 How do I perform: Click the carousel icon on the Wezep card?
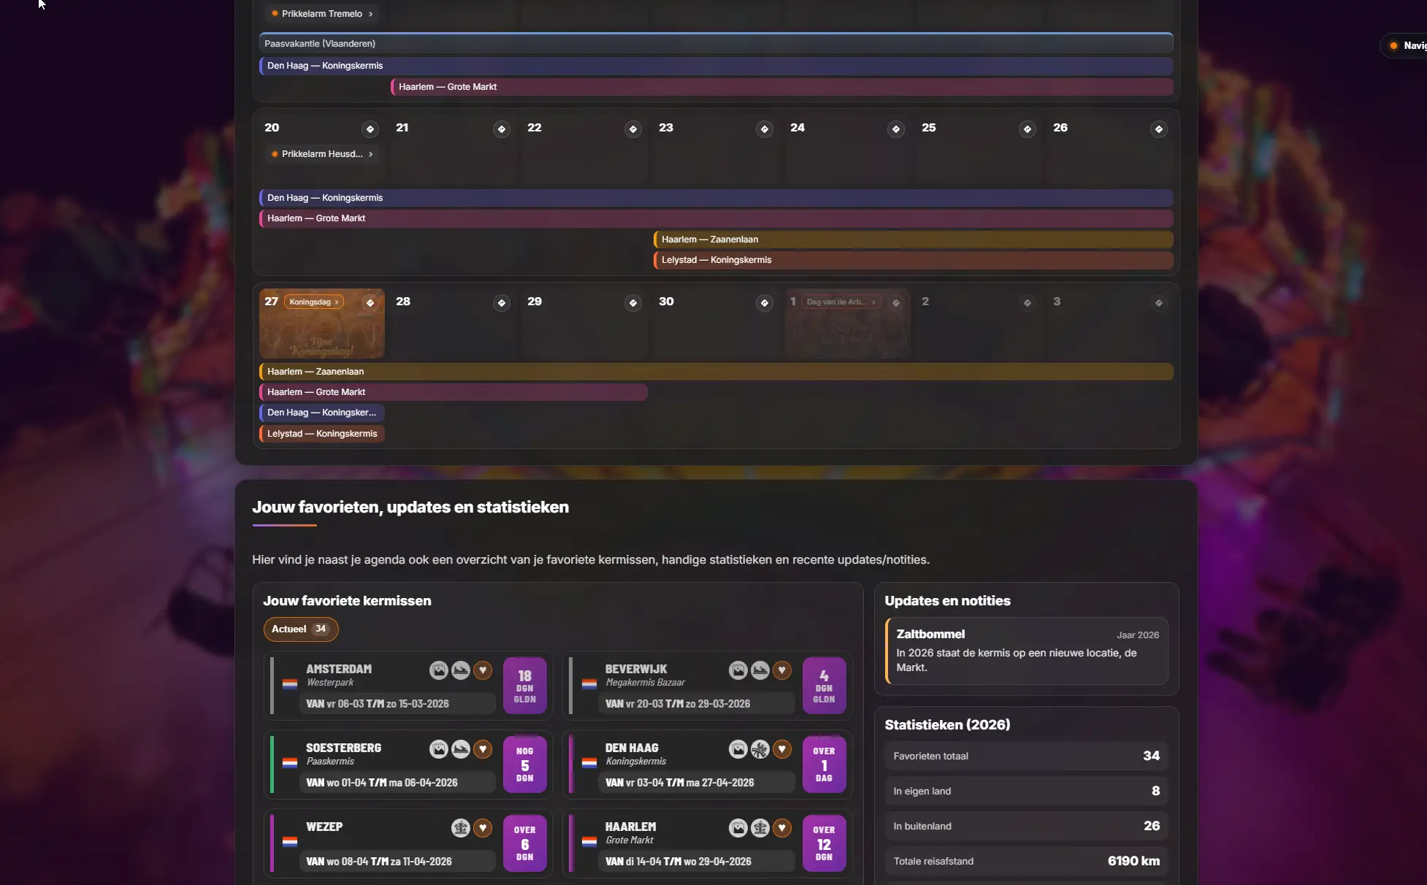click(x=460, y=828)
